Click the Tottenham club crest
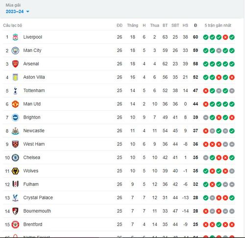This screenshot has width=245, height=238. [15, 91]
